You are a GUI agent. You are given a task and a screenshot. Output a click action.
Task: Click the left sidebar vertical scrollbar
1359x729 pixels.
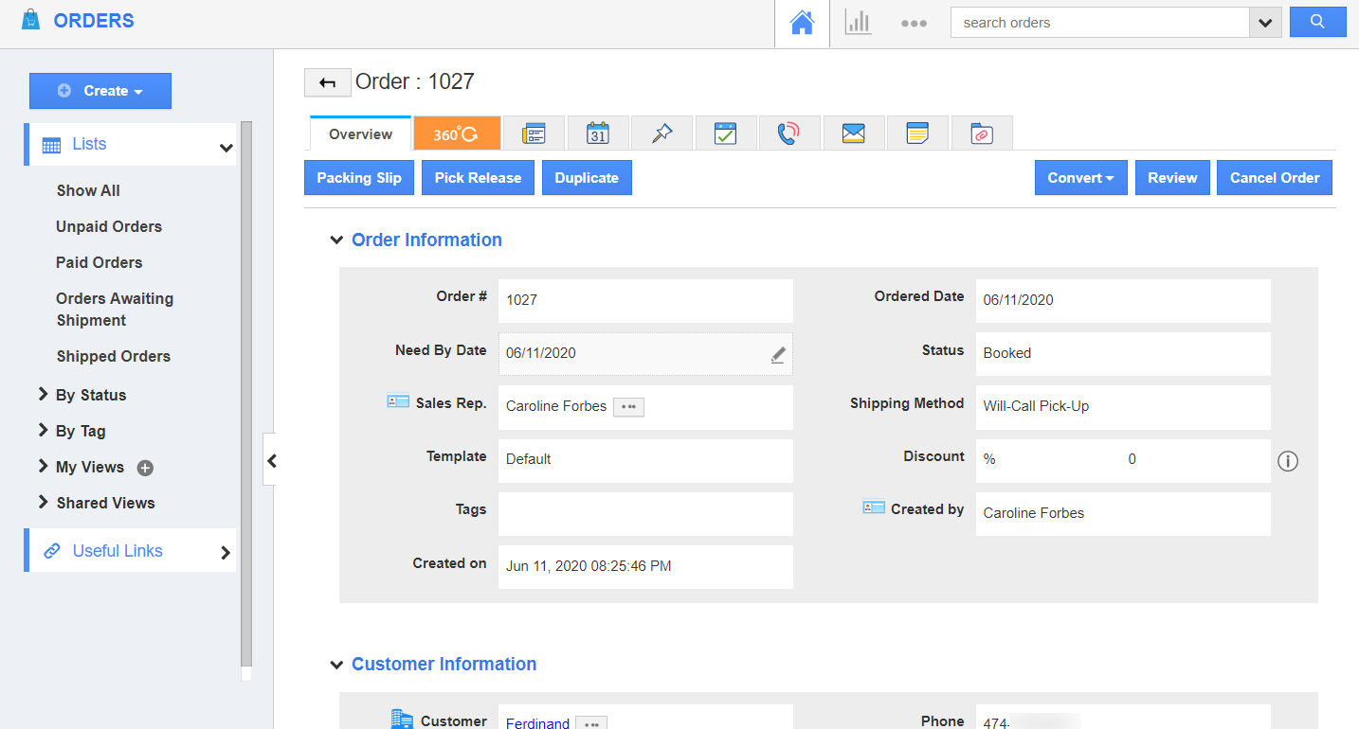click(246, 393)
